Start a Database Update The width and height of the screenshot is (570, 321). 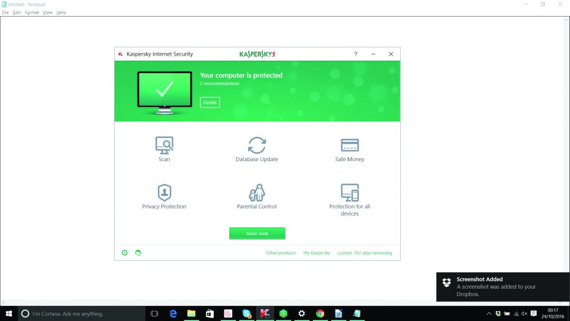coord(257,149)
